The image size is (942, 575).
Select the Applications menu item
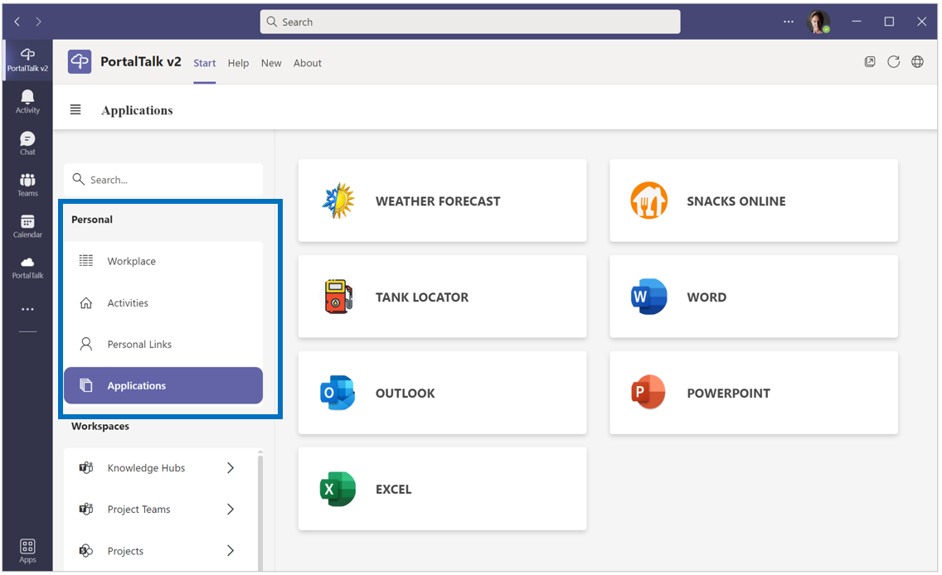pos(163,385)
